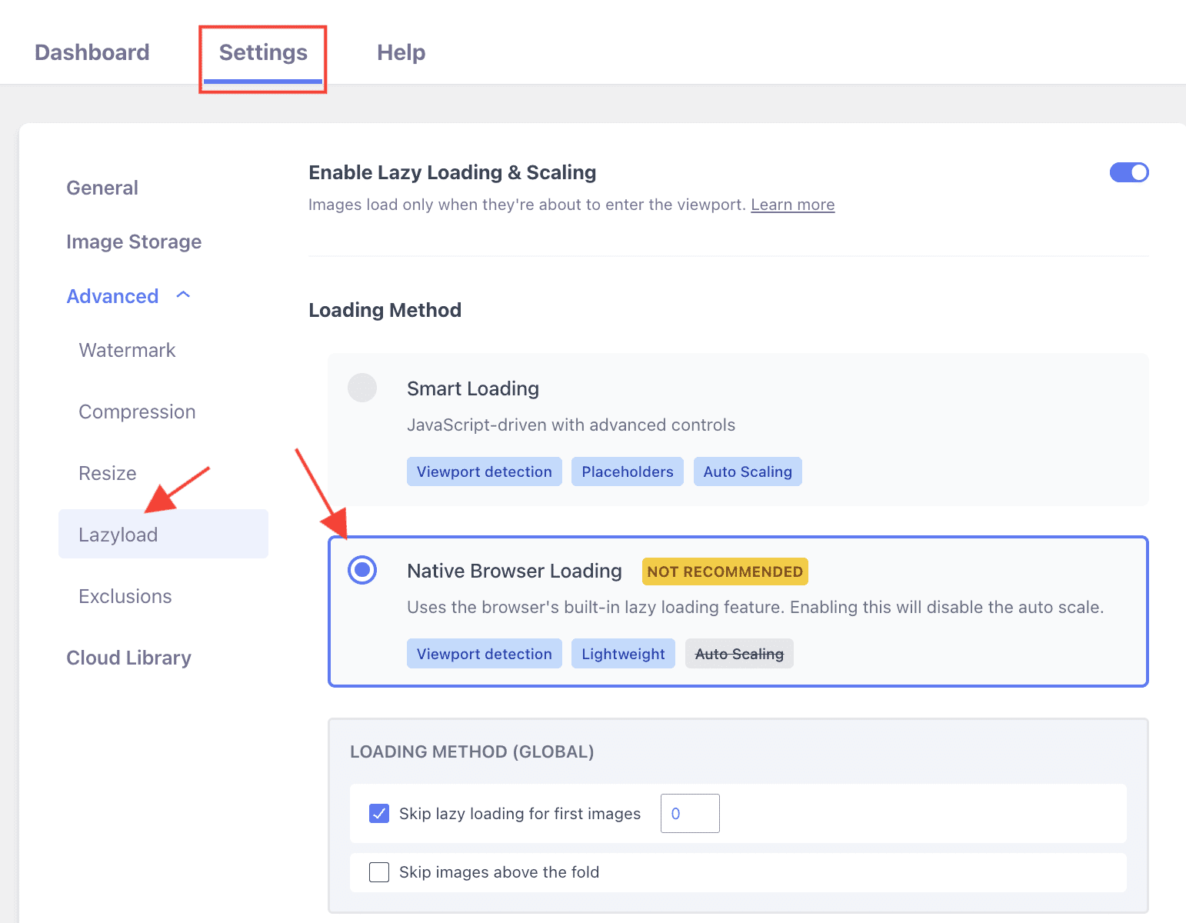Select the Native Browser Loading radio button
The image size is (1186, 923).
pos(362,570)
